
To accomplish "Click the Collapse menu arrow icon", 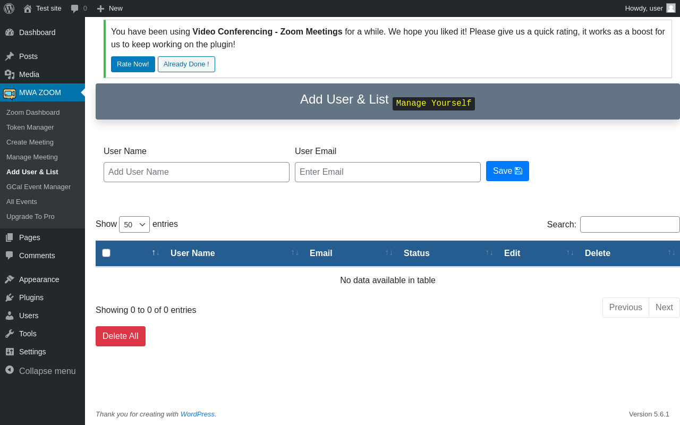I will pos(10,370).
